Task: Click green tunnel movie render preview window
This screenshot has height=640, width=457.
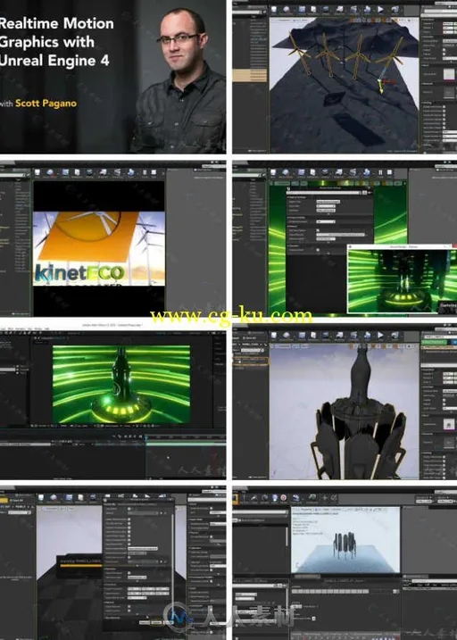Action: click(x=402, y=282)
